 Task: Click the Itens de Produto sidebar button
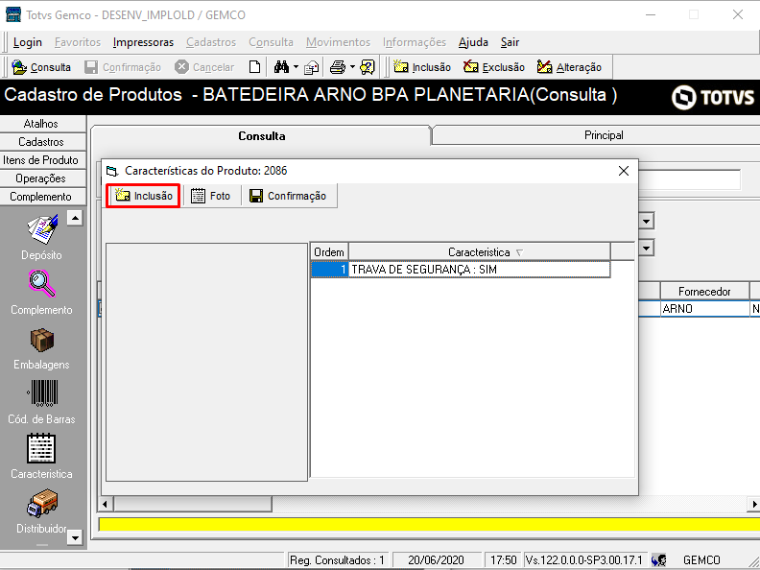click(41, 160)
